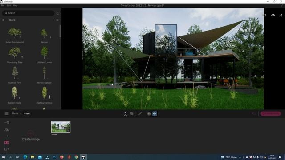Click the material picker toolbar icon
This screenshot has width=285, height=160.
(132, 114)
